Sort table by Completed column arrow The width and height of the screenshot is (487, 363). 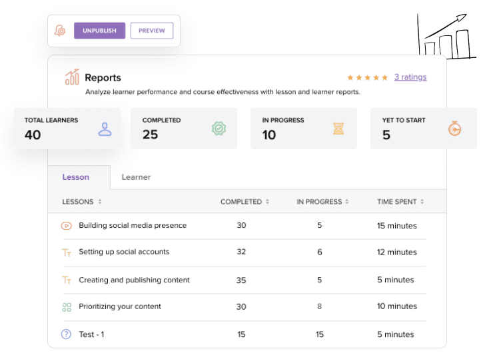point(267,202)
